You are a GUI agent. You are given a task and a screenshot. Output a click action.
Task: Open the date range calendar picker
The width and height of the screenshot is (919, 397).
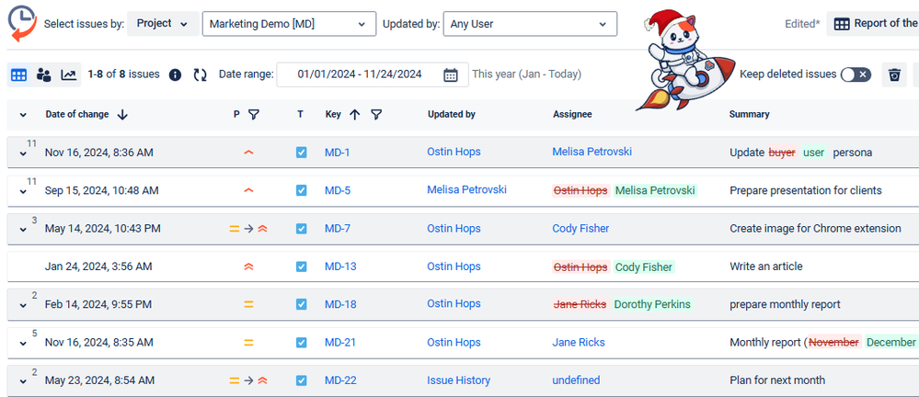tap(450, 75)
